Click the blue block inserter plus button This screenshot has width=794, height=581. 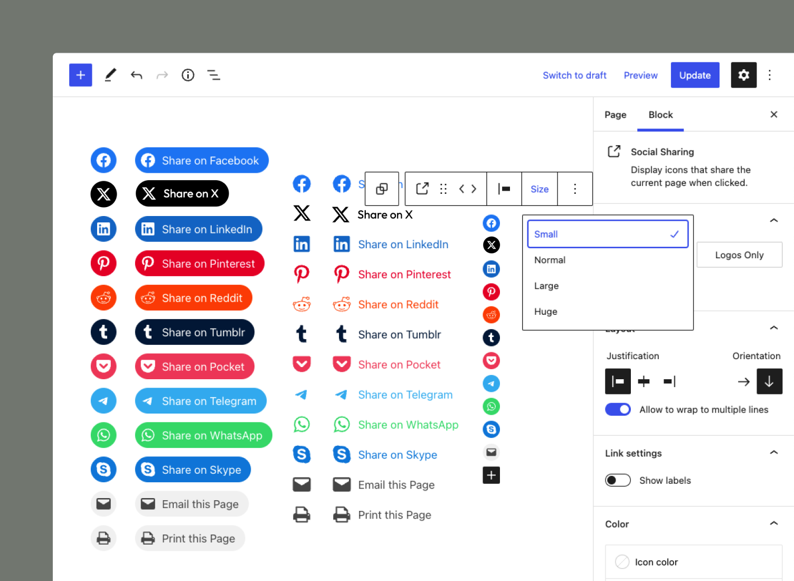pos(80,75)
